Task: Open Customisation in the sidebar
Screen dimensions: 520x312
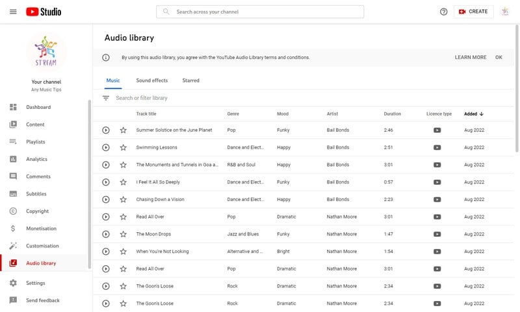Action: tap(43, 246)
